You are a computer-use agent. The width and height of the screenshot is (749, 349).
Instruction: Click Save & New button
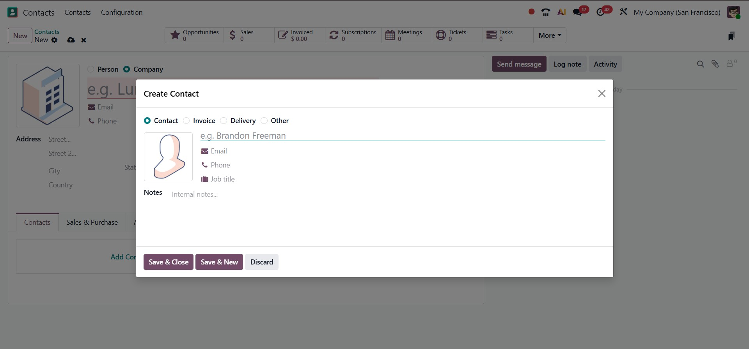[x=219, y=262]
